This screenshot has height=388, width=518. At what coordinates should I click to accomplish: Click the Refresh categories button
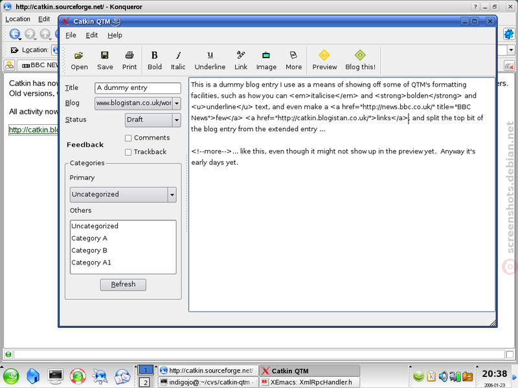coord(123,285)
